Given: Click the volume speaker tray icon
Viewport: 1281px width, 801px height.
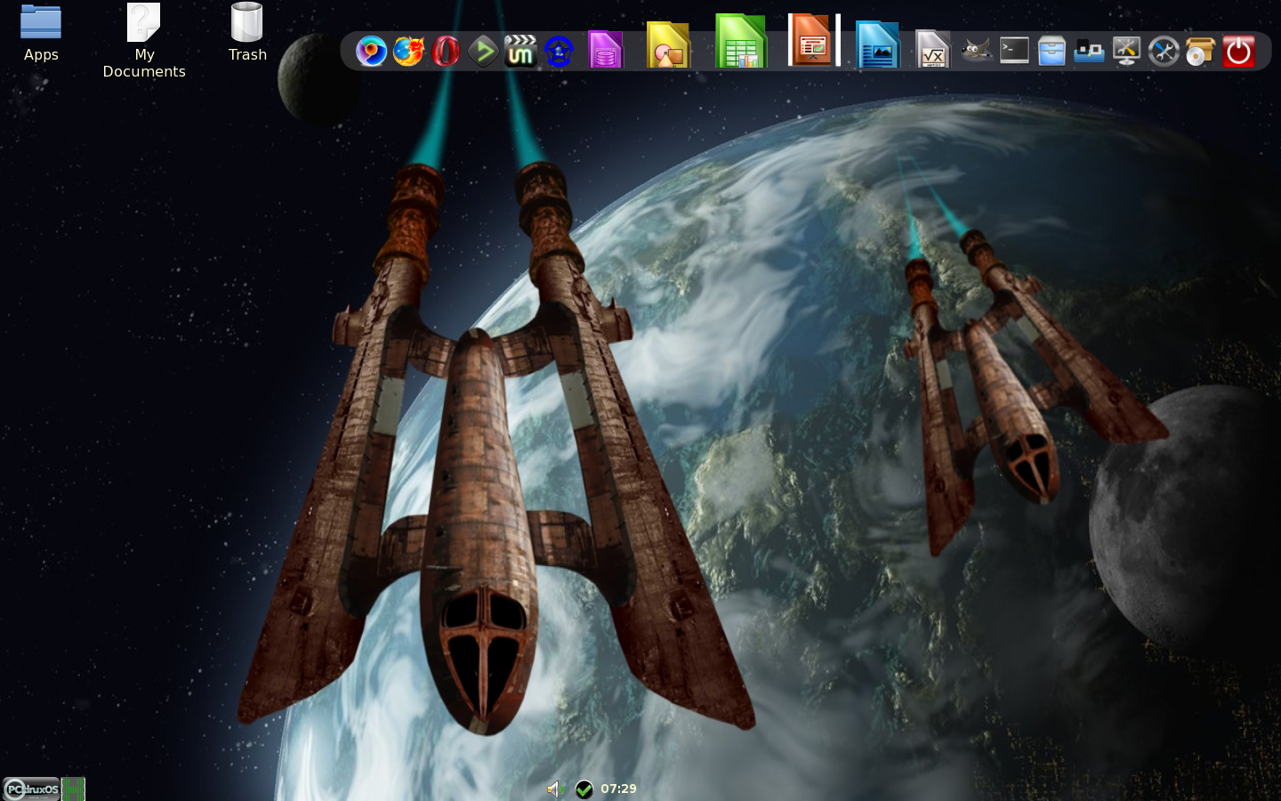Looking at the screenshot, I should click(x=555, y=789).
